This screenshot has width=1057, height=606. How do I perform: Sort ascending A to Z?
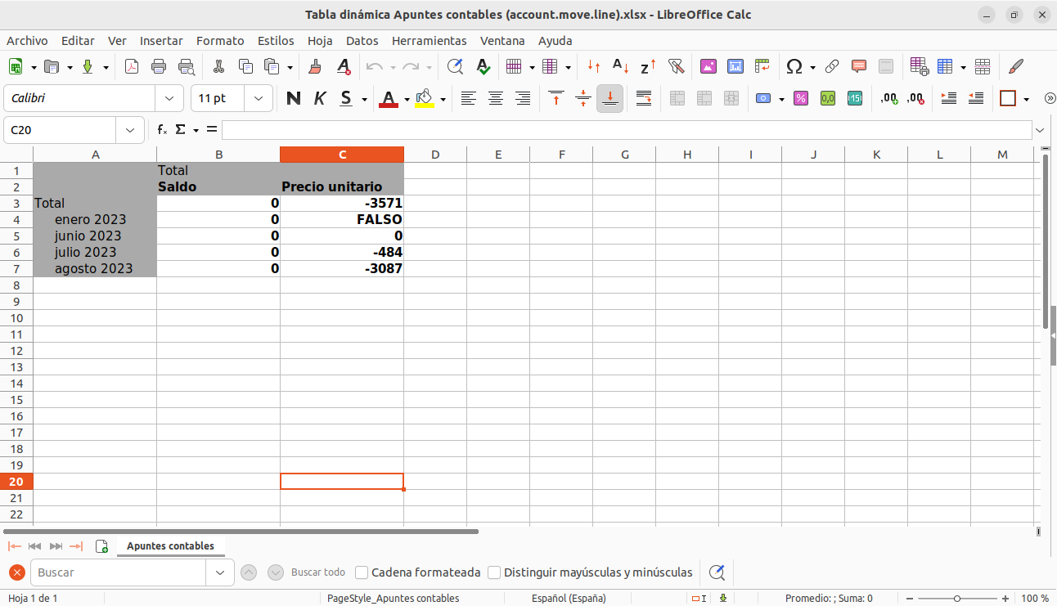tap(621, 67)
